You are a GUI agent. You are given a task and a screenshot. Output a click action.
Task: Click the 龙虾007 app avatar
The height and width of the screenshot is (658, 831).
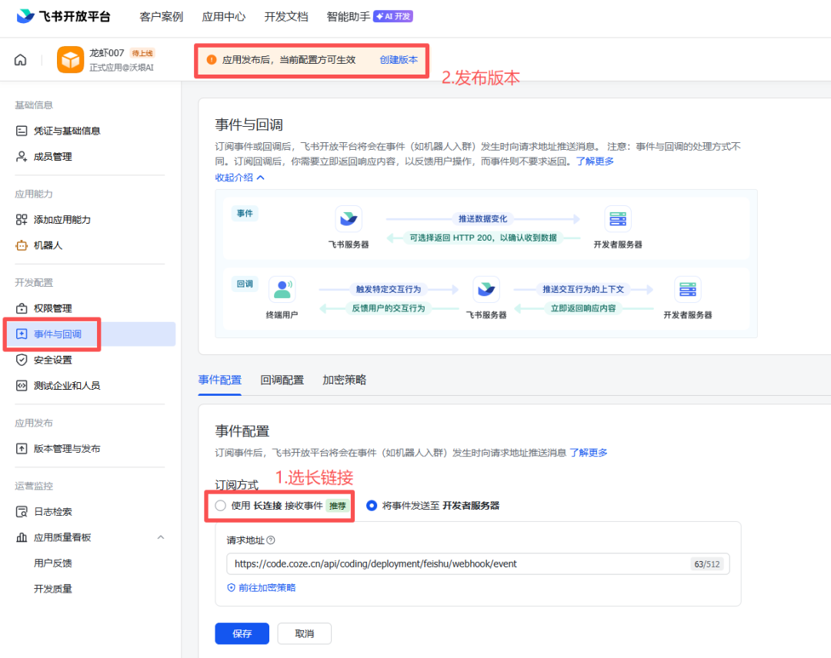pyautogui.click(x=70, y=59)
